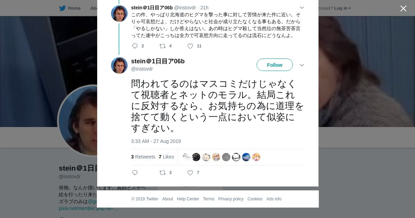This screenshot has width=415, height=218.
Task: Open the 3 Retweets list
Action: tap(143, 157)
